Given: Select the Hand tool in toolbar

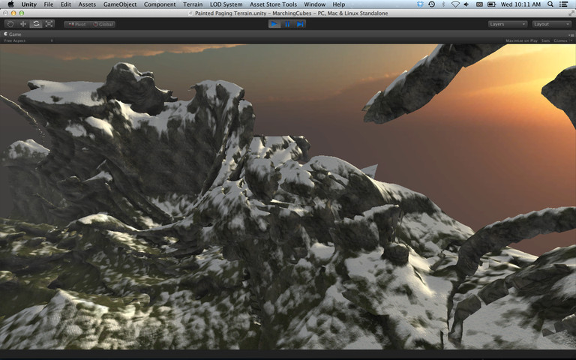Looking at the screenshot, I should click(10, 24).
